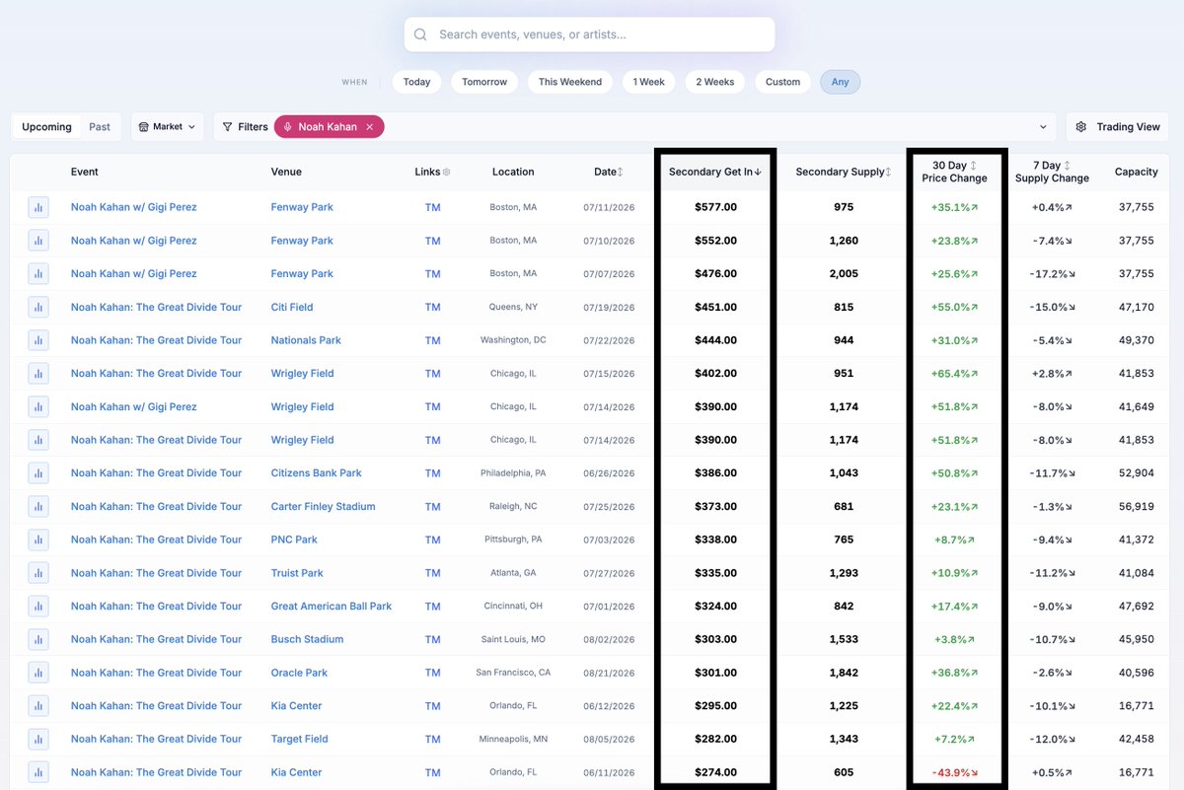Select the Today date filter
Screen dimensions: 1184x790
416,82
